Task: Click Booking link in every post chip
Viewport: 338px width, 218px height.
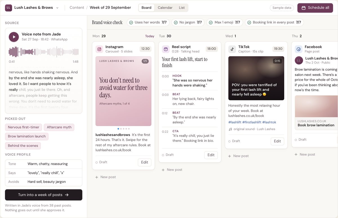Action: [x=274, y=22]
